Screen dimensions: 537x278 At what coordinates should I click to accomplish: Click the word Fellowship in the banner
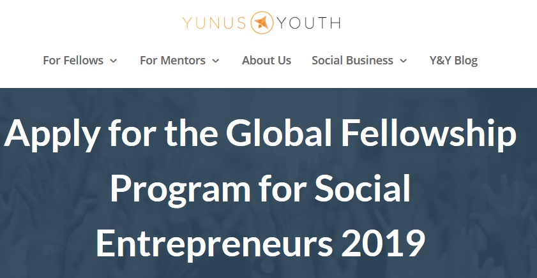429,133
